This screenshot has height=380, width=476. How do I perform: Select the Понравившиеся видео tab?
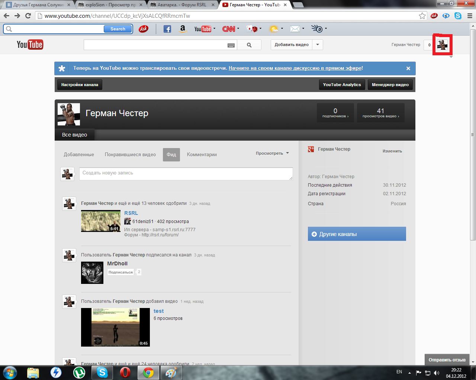pos(130,155)
